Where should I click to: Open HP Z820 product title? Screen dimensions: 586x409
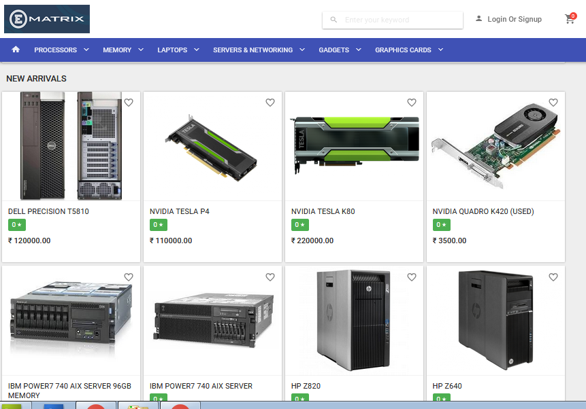(306, 386)
